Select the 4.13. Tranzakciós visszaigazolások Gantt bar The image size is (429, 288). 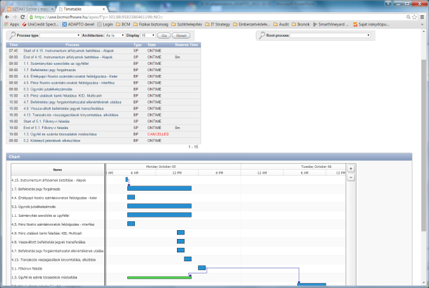point(188,259)
